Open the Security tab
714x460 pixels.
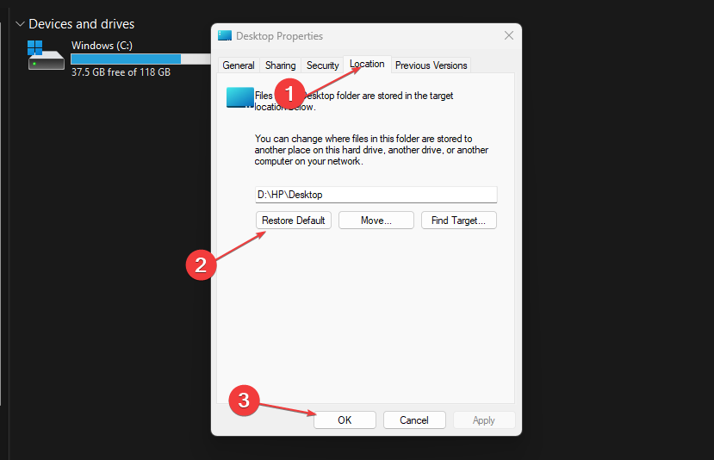pos(322,65)
